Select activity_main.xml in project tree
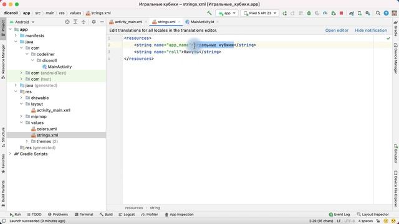The width and height of the screenshot is (399, 224). pyautogui.click(x=53, y=110)
